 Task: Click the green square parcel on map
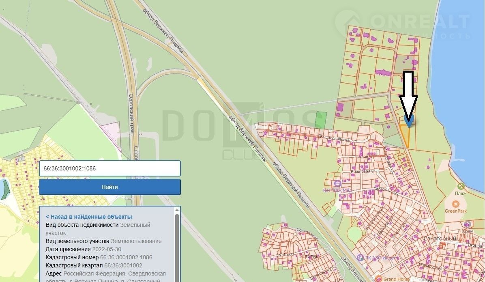pyautogui.click(x=321, y=120)
